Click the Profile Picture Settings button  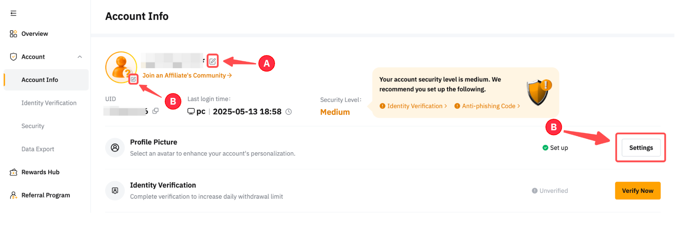640,148
